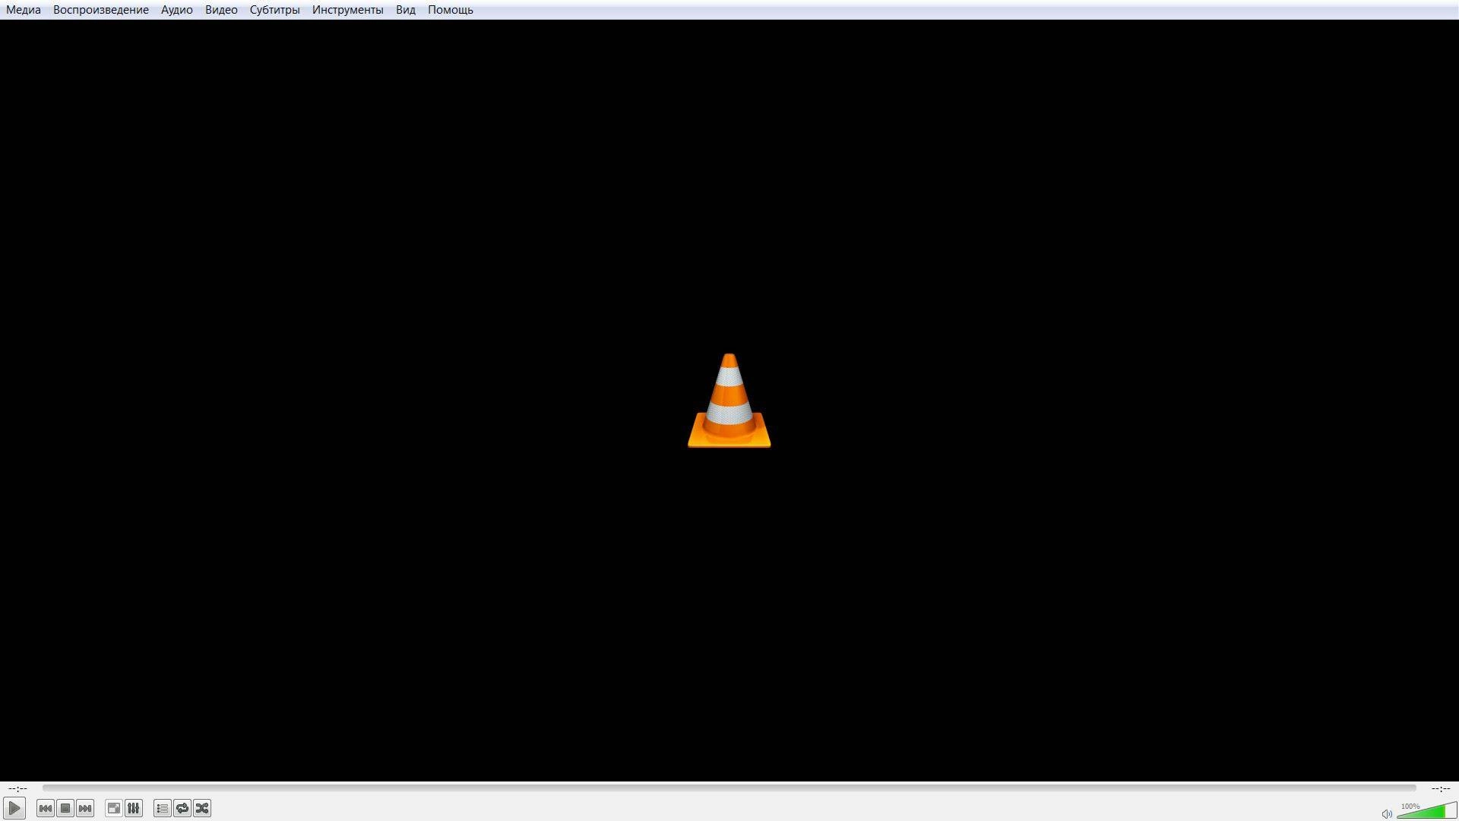Toggle remaining time label on right
Viewport: 1459px width, 821px height.
click(x=1441, y=788)
